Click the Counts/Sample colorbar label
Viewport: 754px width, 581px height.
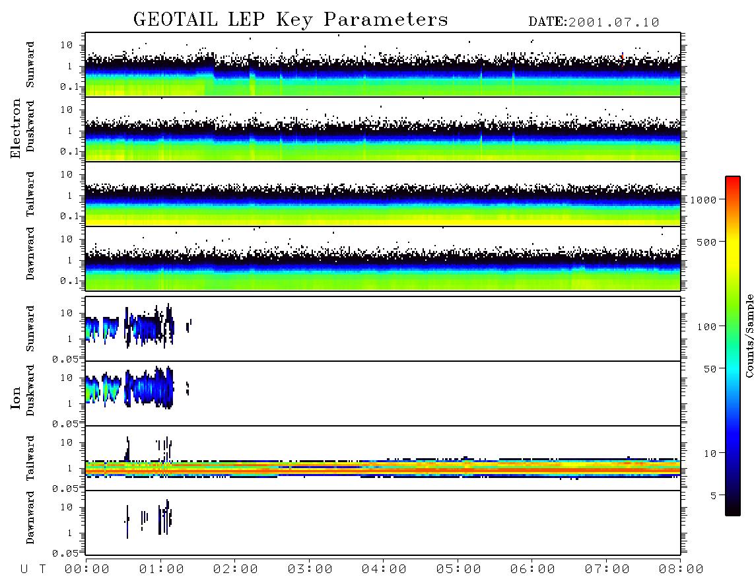tap(749, 335)
